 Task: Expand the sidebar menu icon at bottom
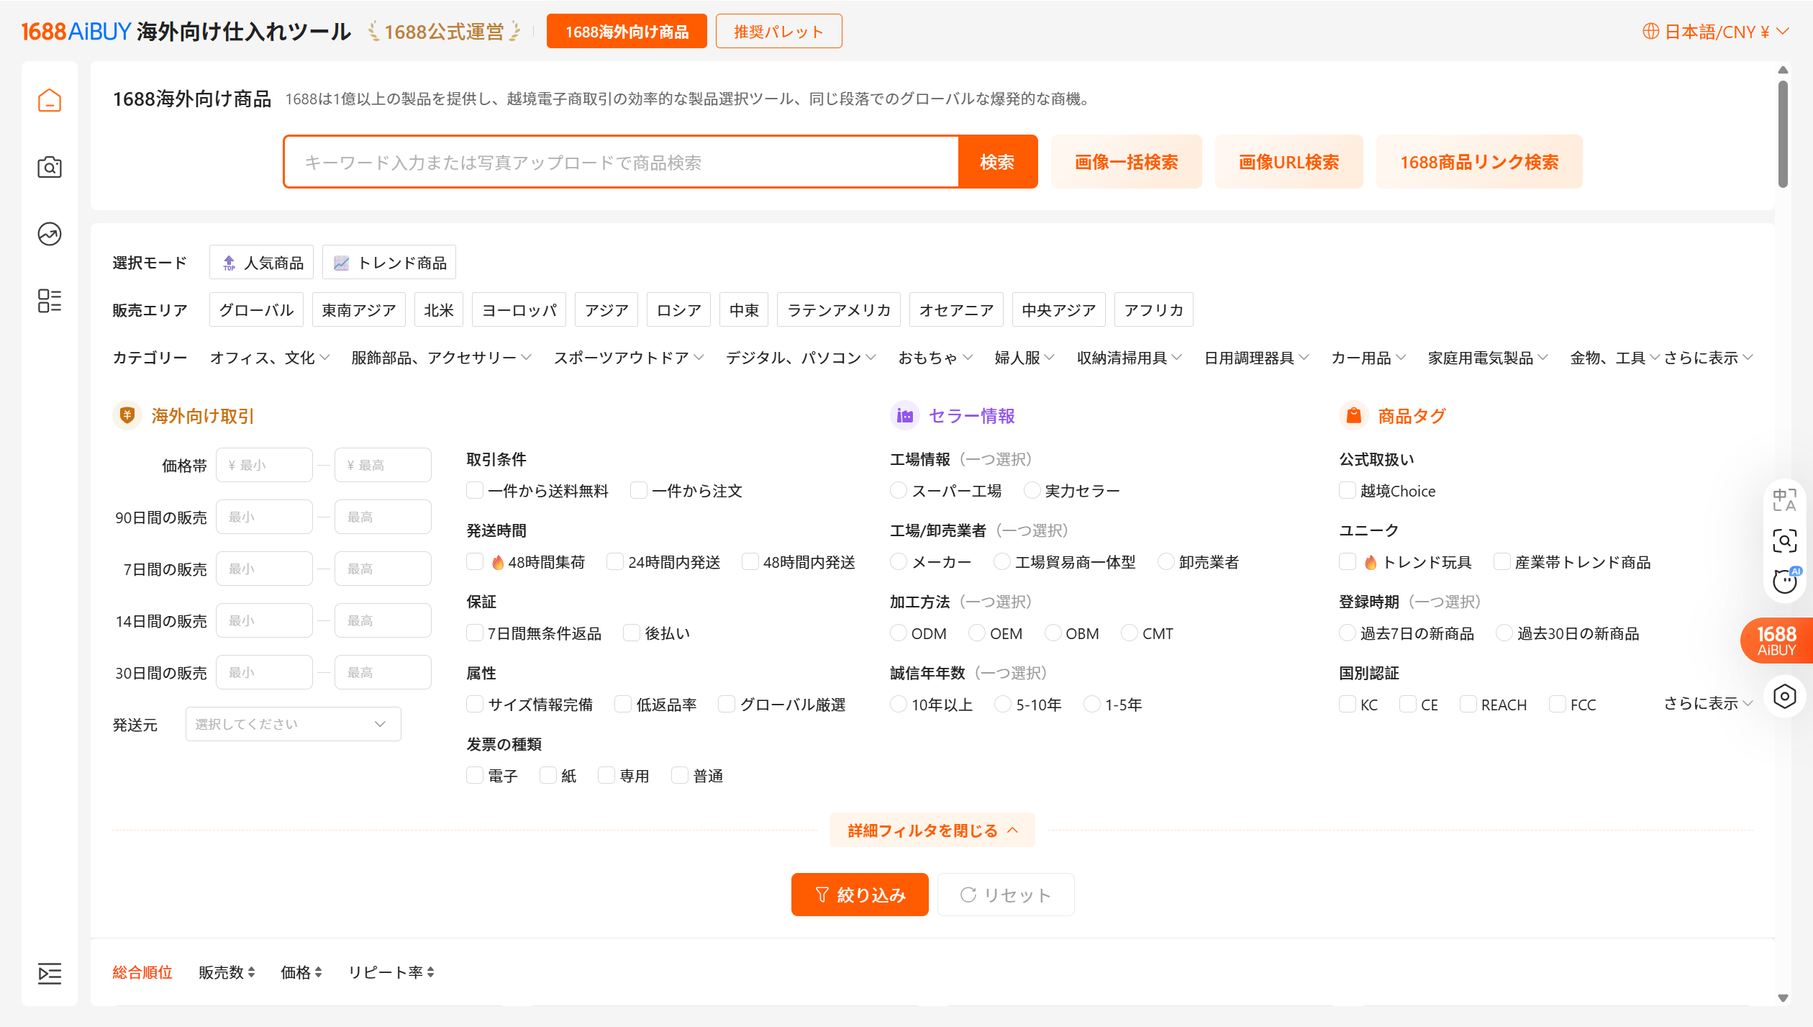pyautogui.click(x=49, y=973)
